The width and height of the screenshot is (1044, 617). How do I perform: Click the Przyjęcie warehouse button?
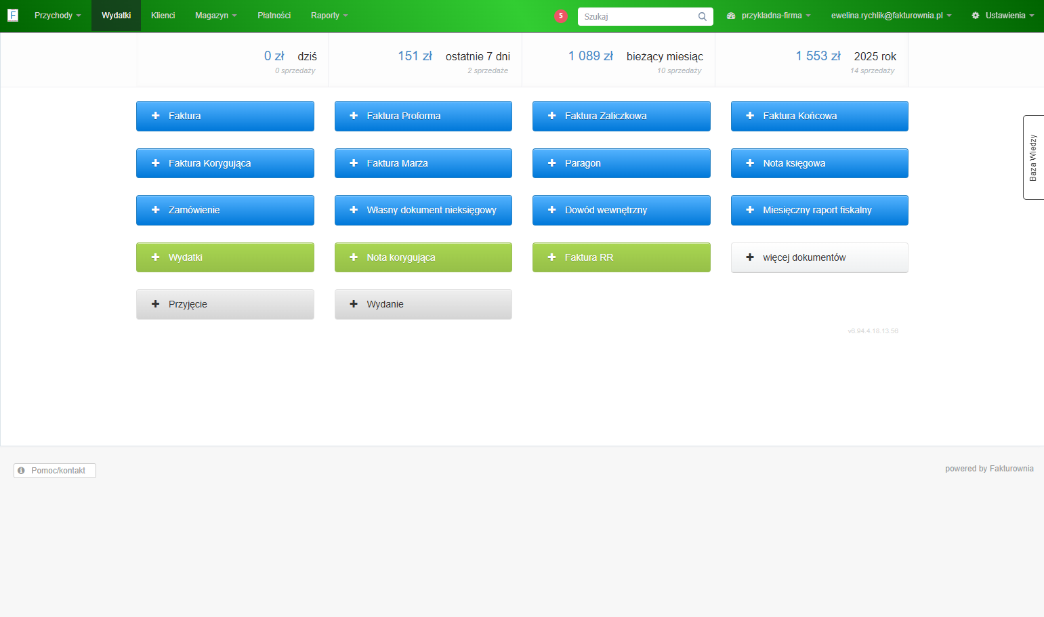click(x=225, y=304)
